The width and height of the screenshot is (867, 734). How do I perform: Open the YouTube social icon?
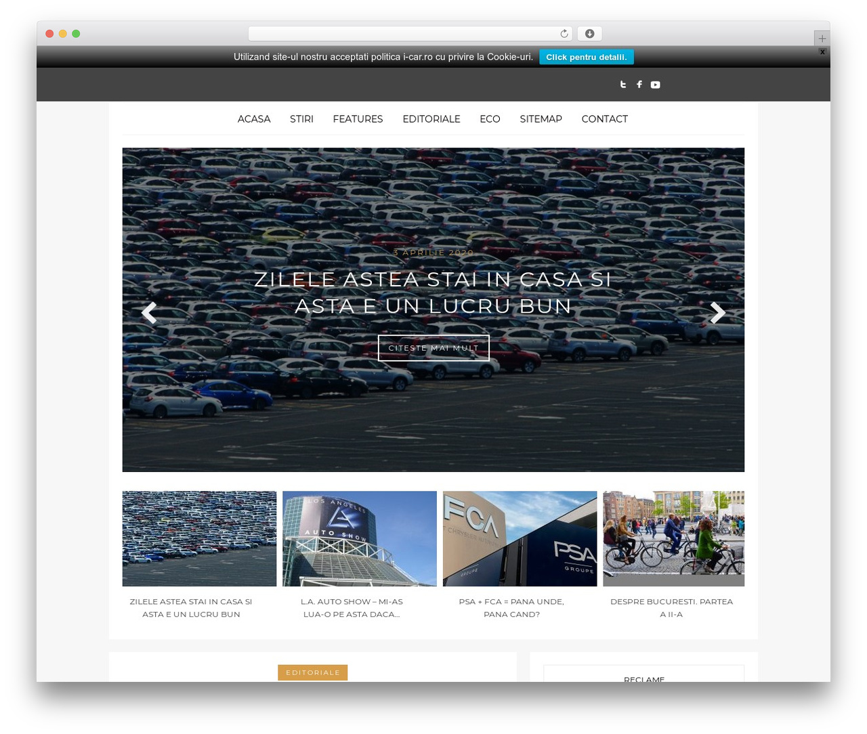655,85
